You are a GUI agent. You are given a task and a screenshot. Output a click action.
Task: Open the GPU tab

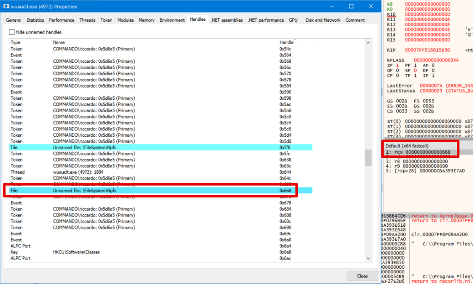tap(293, 20)
